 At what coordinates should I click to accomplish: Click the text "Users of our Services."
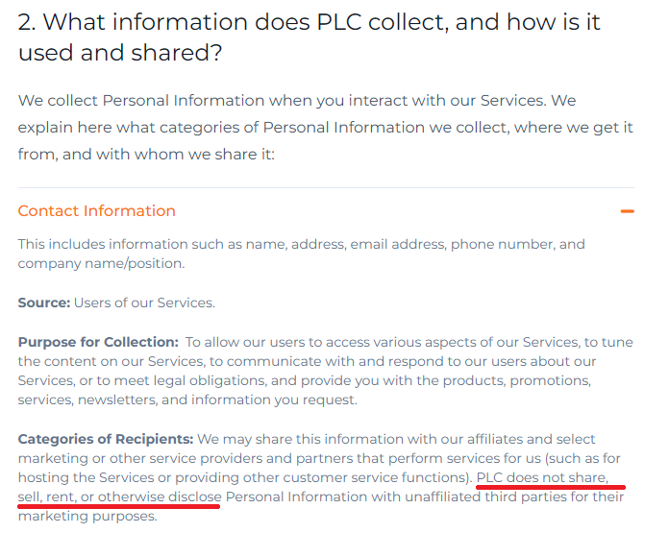pos(144,303)
